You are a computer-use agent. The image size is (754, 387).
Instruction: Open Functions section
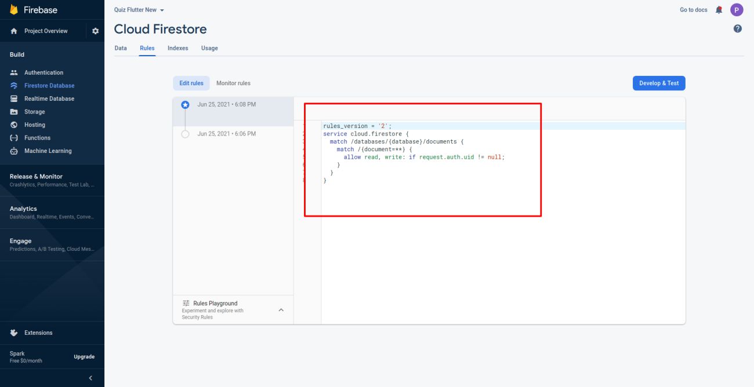click(37, 138)
